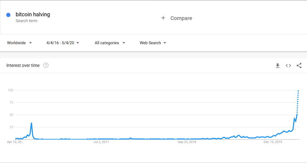Click the plus icon next to Compare
307x163 pixels.
(x=163, y=18)
